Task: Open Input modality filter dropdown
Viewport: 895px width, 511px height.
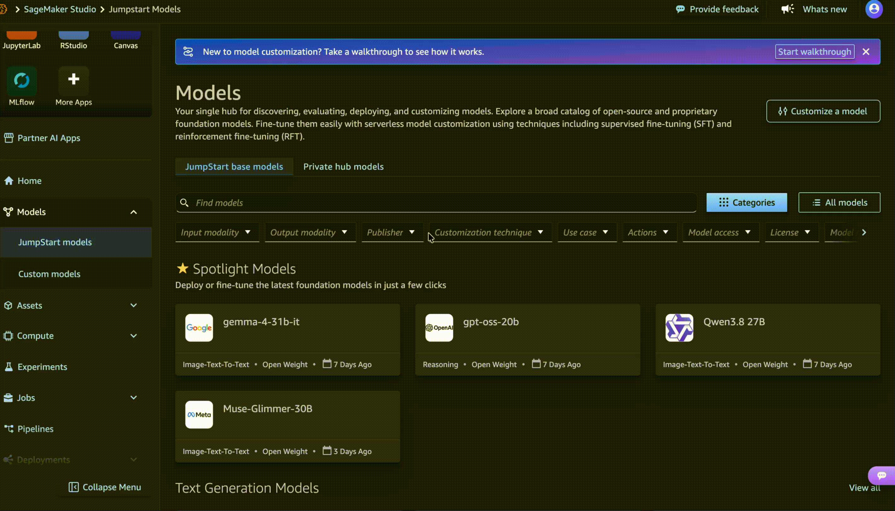Action: (217, 232)
